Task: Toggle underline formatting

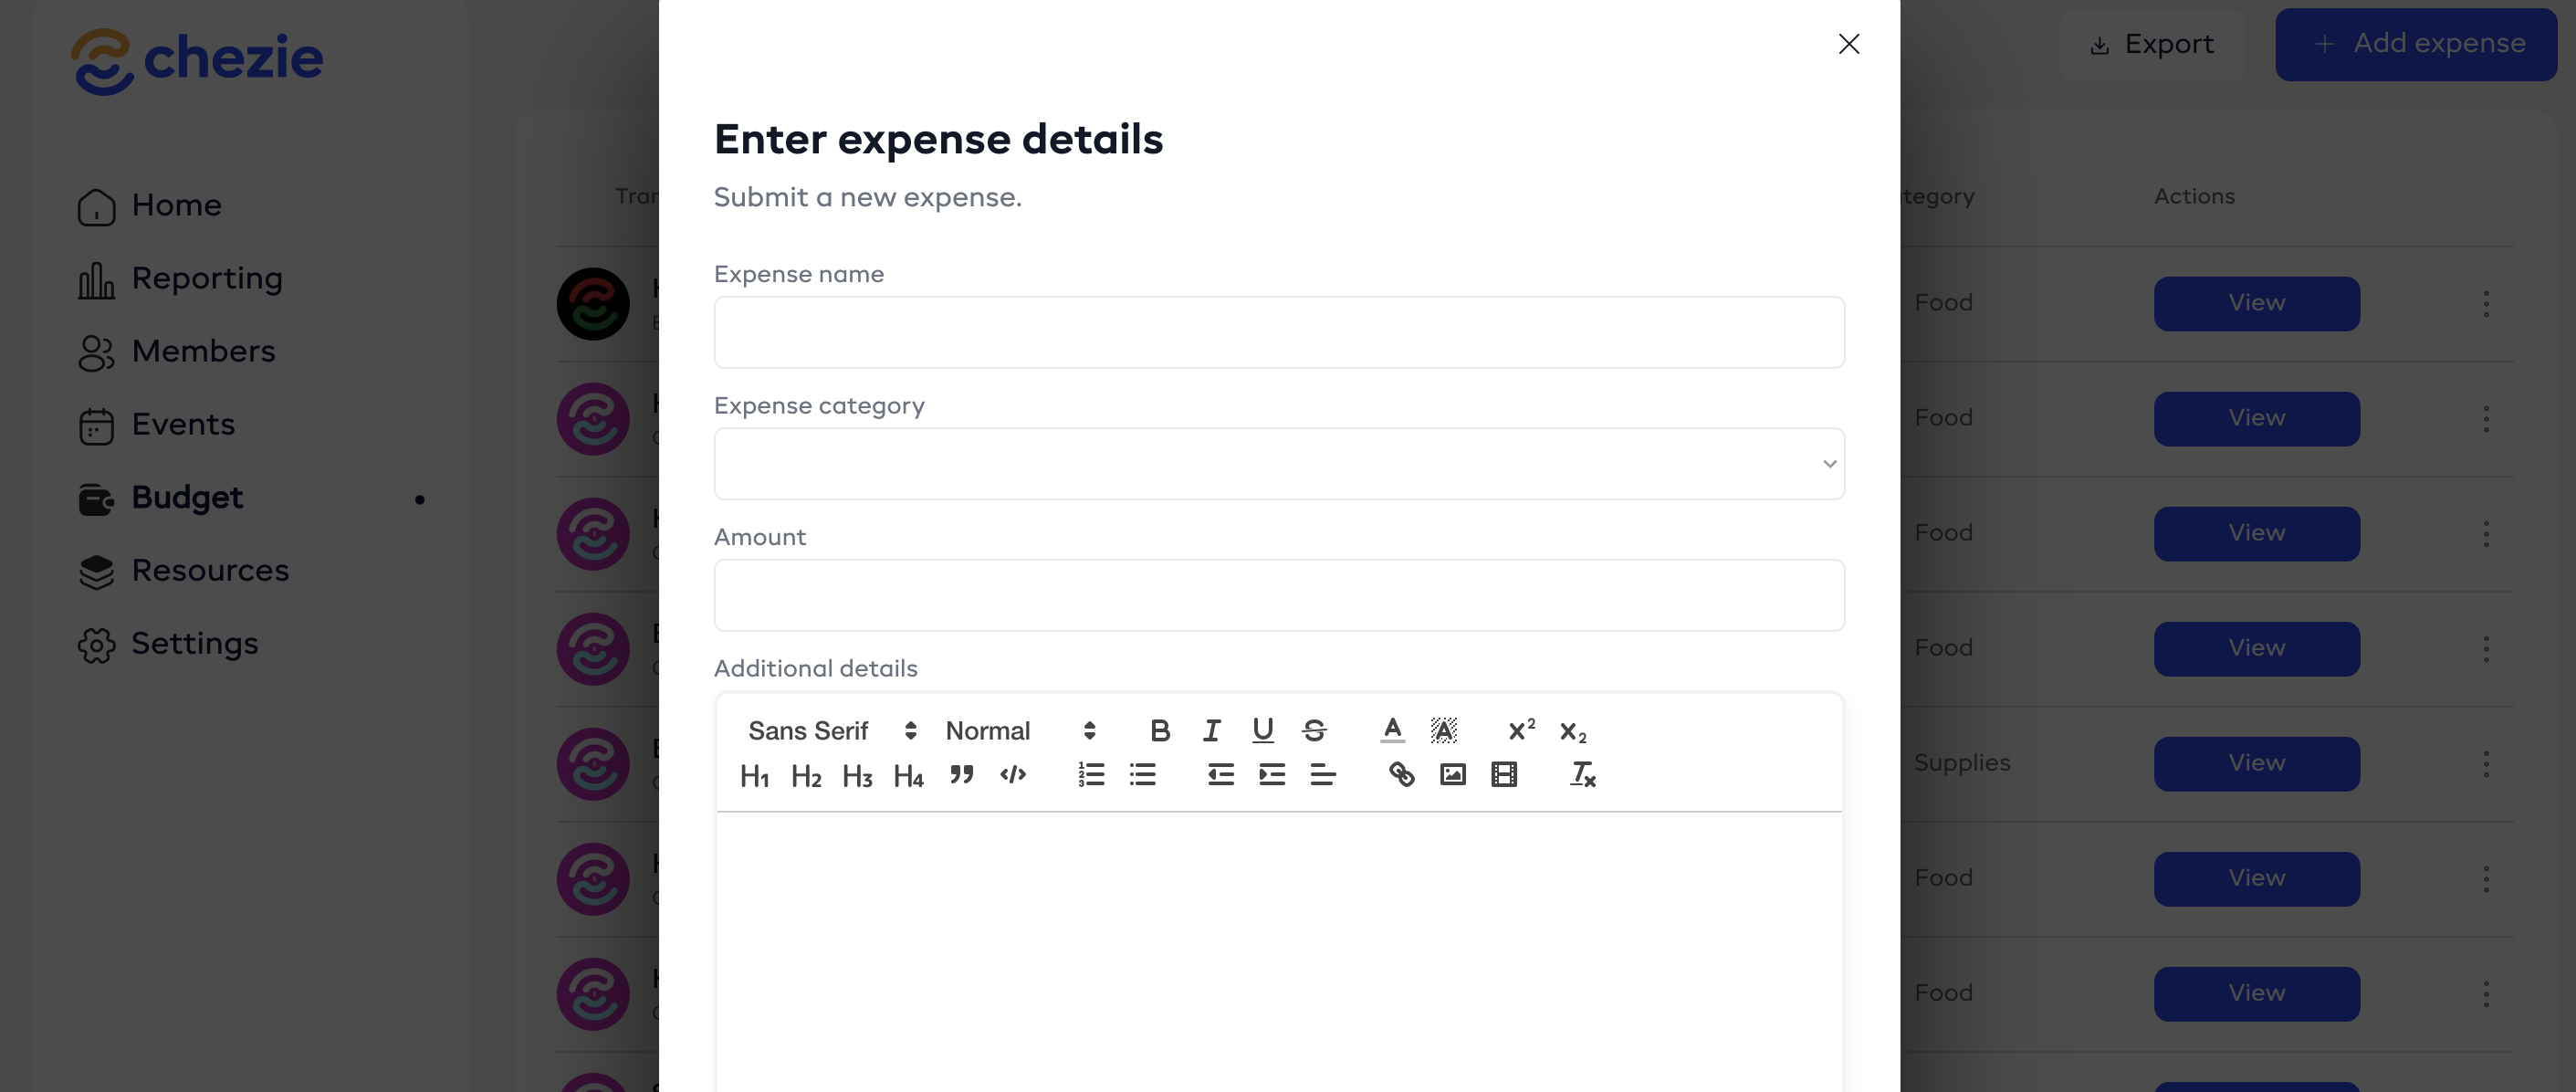Action: coord(1263,731)
